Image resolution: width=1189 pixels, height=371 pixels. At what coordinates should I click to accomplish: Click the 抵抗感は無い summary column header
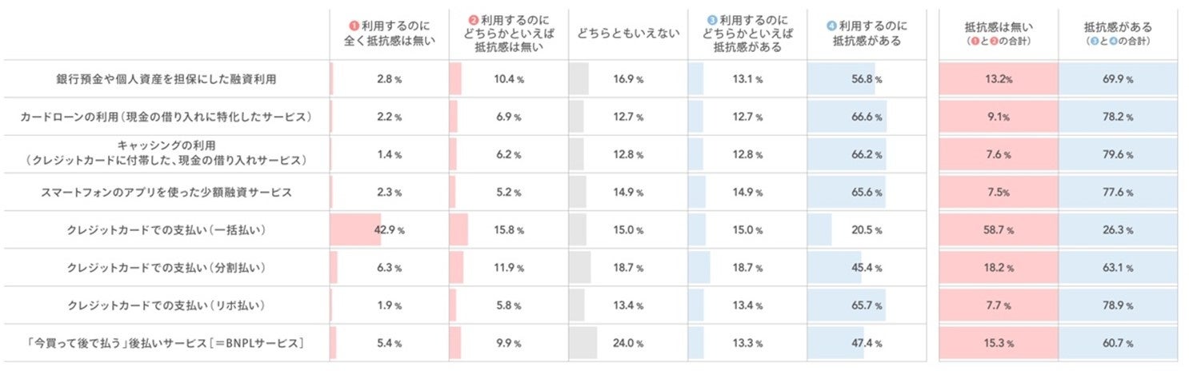click(998, 26)
